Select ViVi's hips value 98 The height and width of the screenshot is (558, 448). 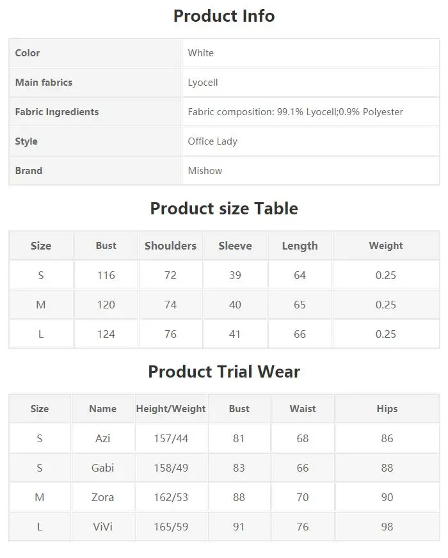(387, 527)
